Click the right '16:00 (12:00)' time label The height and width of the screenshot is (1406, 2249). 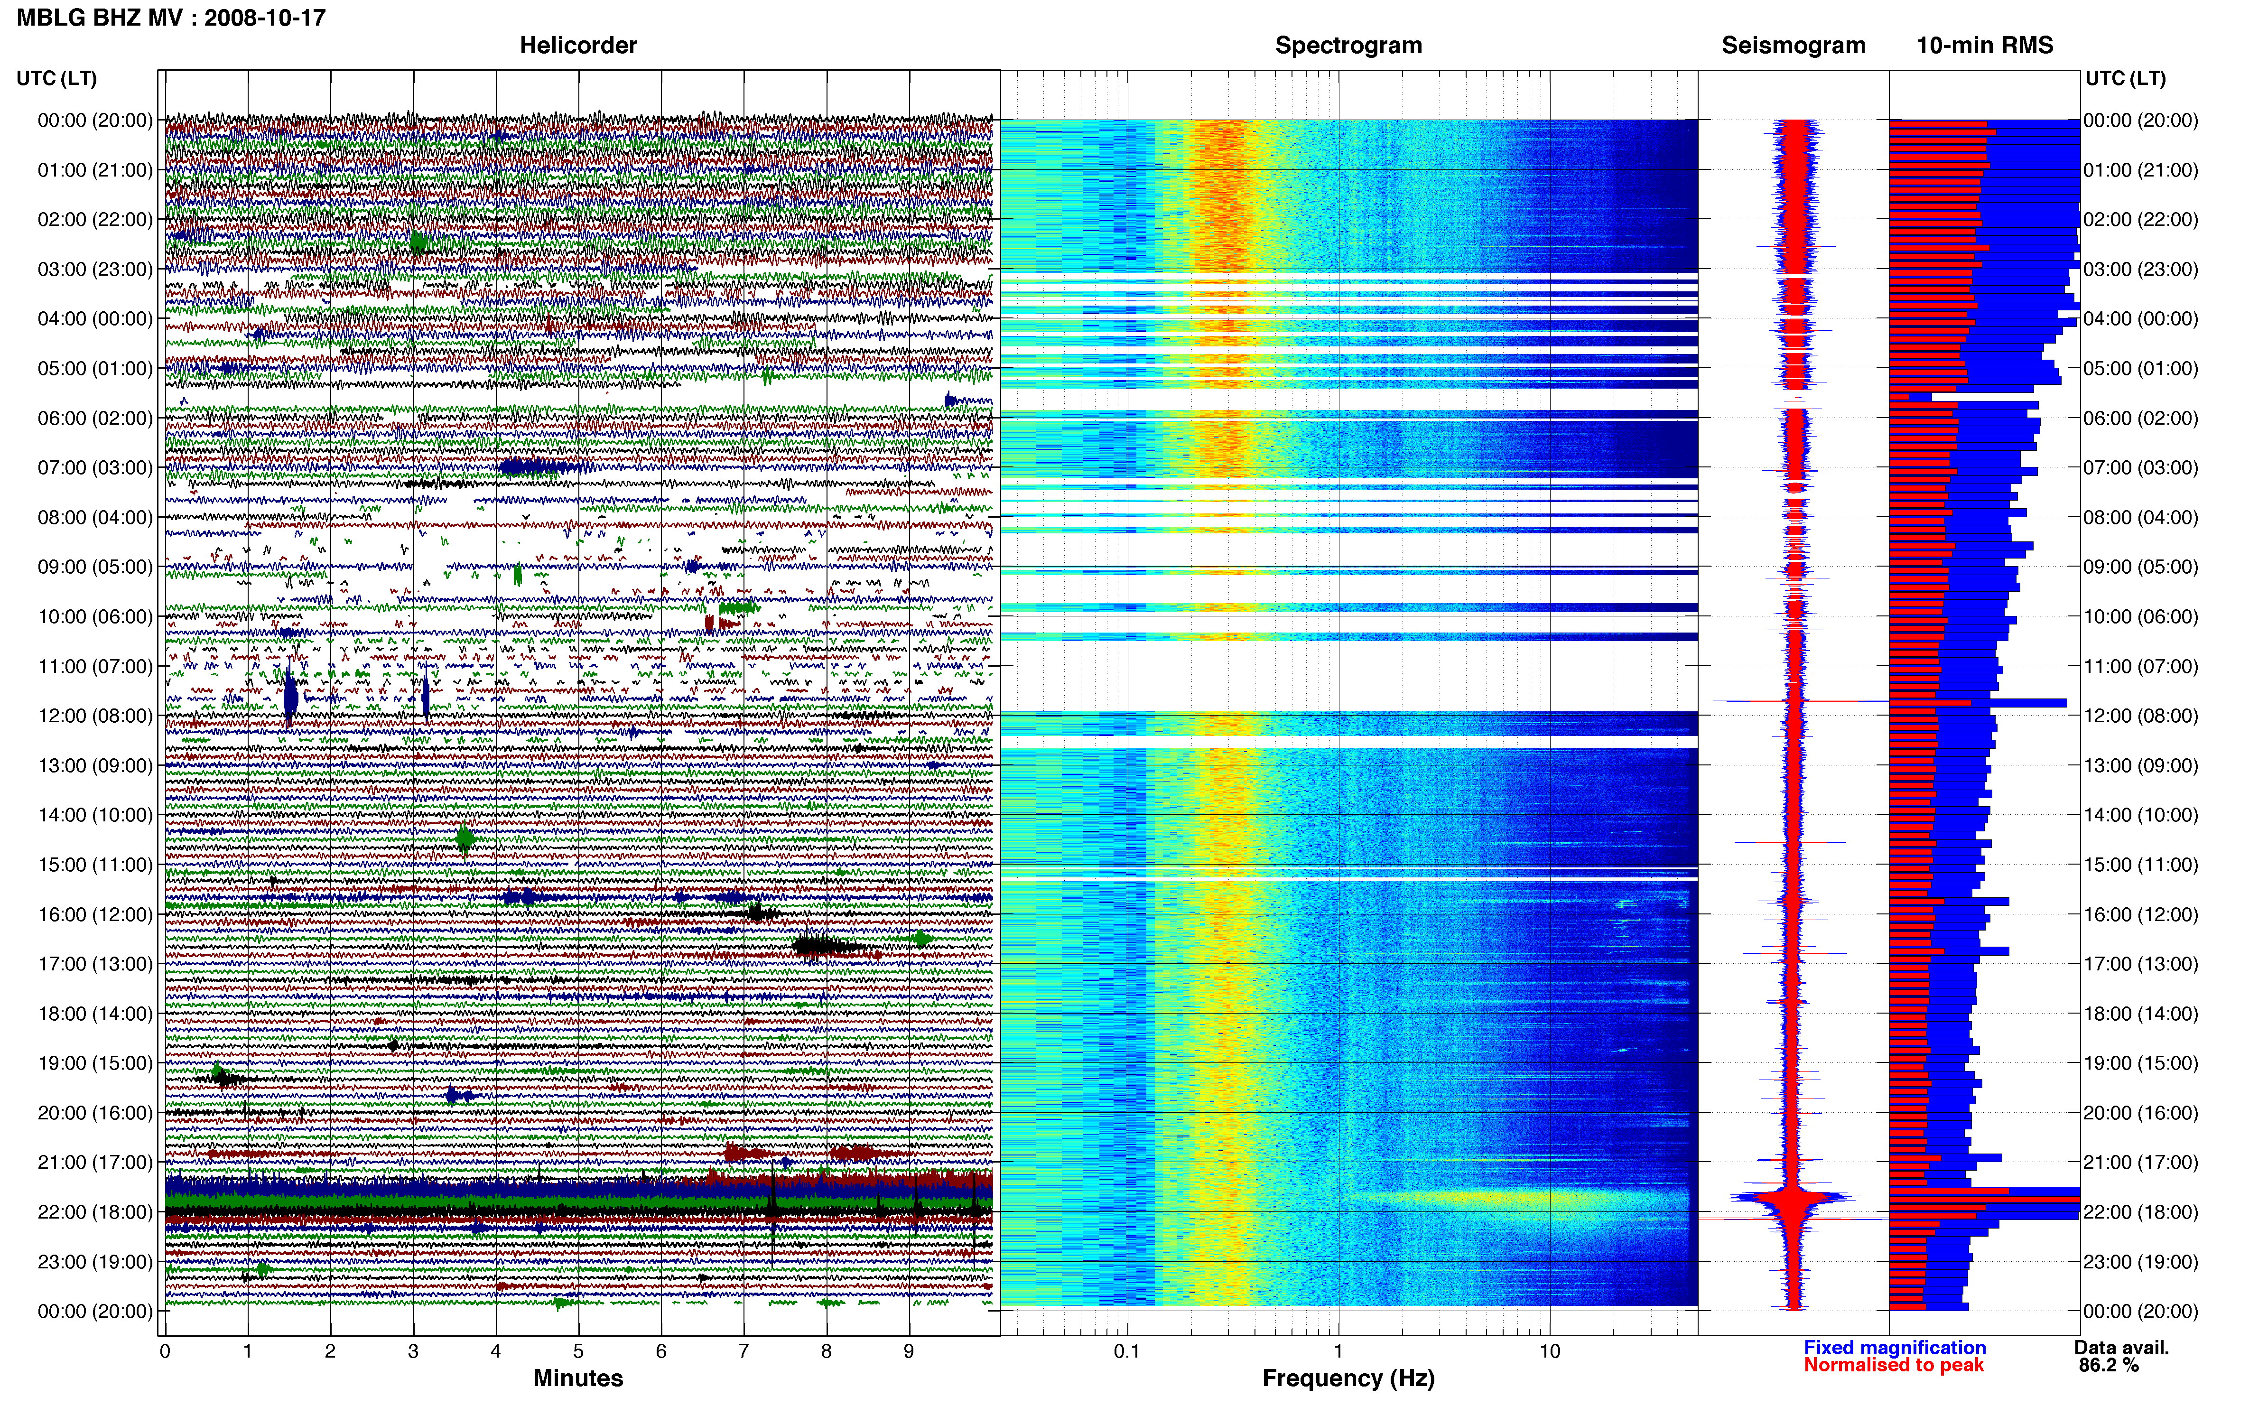2140,914
